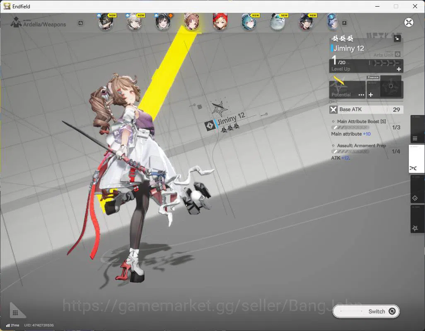Click the Base ATK crossed swords icon
The width and height of the screenshot is (425, 331).
[333, 110]
